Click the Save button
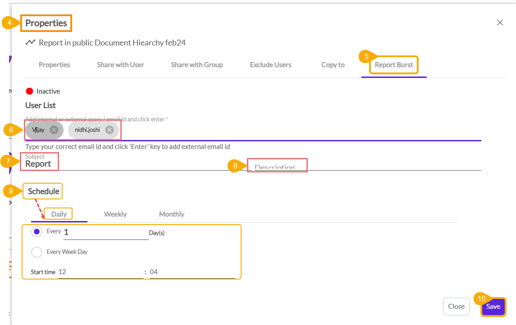The width and height of the screenshot is (516, 325). [493, 307]
